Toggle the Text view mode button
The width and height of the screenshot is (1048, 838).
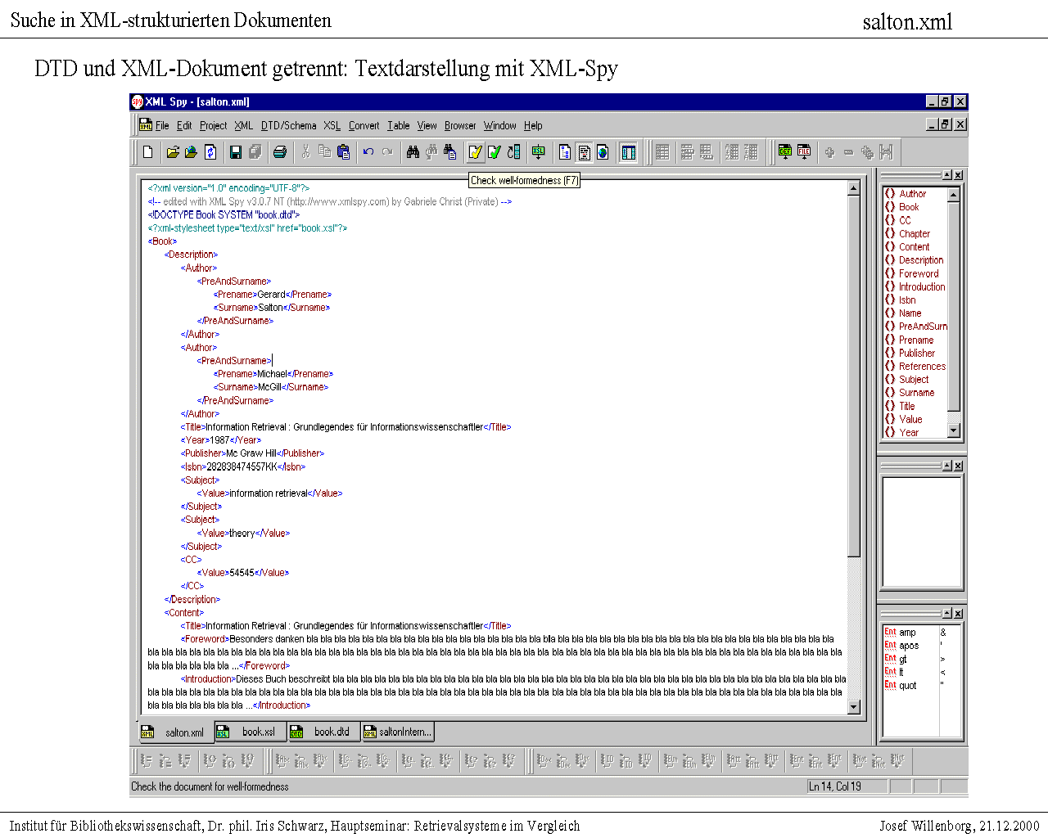pyautogui.click(x=584, y=152)
